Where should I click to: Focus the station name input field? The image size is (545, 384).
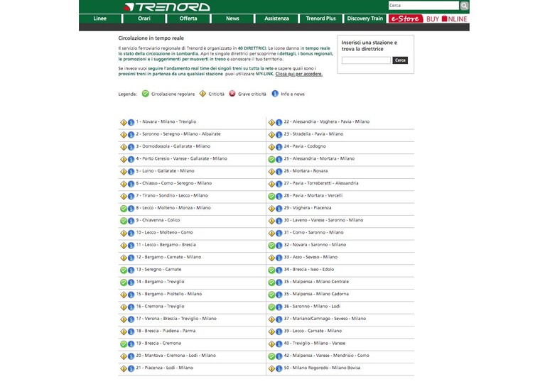366,60
